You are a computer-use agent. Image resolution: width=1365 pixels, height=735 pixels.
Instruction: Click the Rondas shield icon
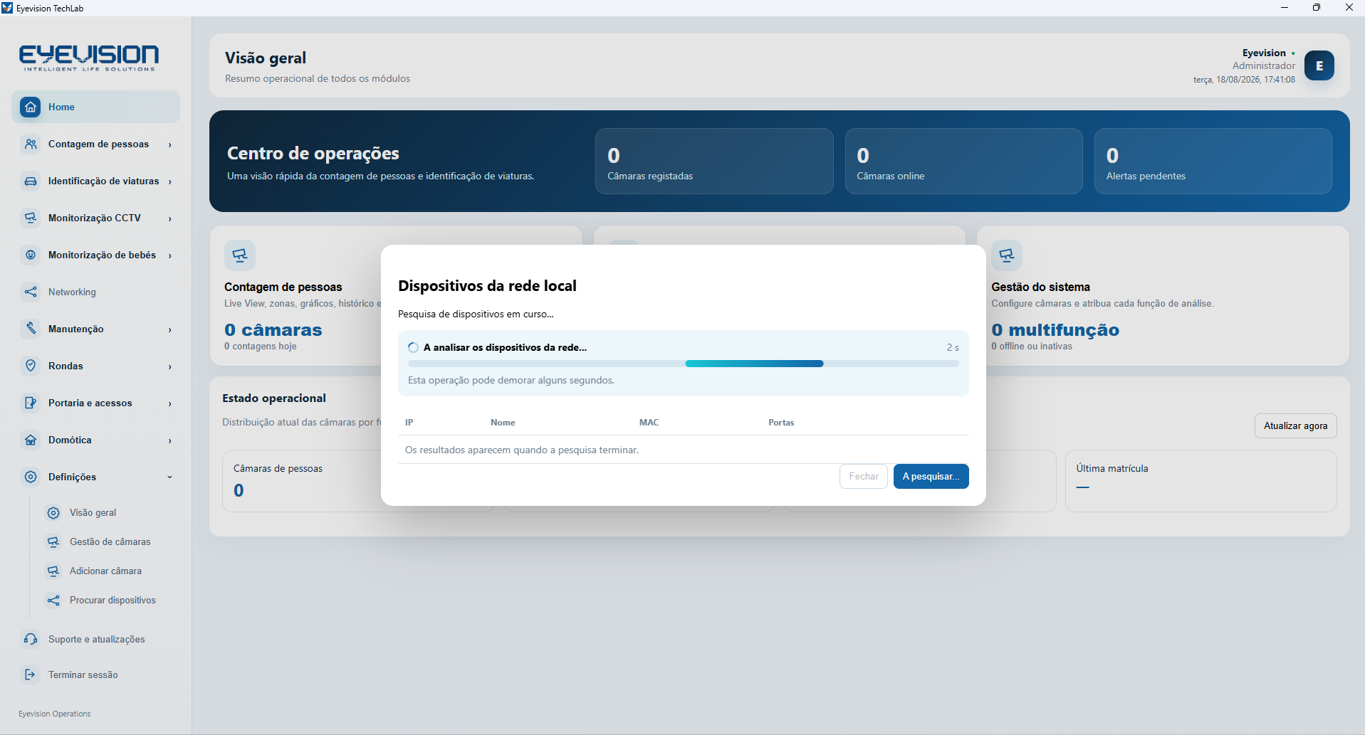(31, 366)
